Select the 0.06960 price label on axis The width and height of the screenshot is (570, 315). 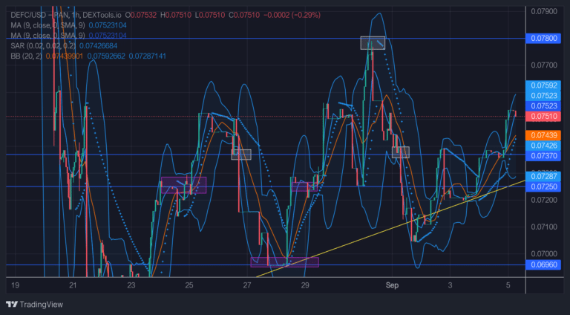pos(543,264)
